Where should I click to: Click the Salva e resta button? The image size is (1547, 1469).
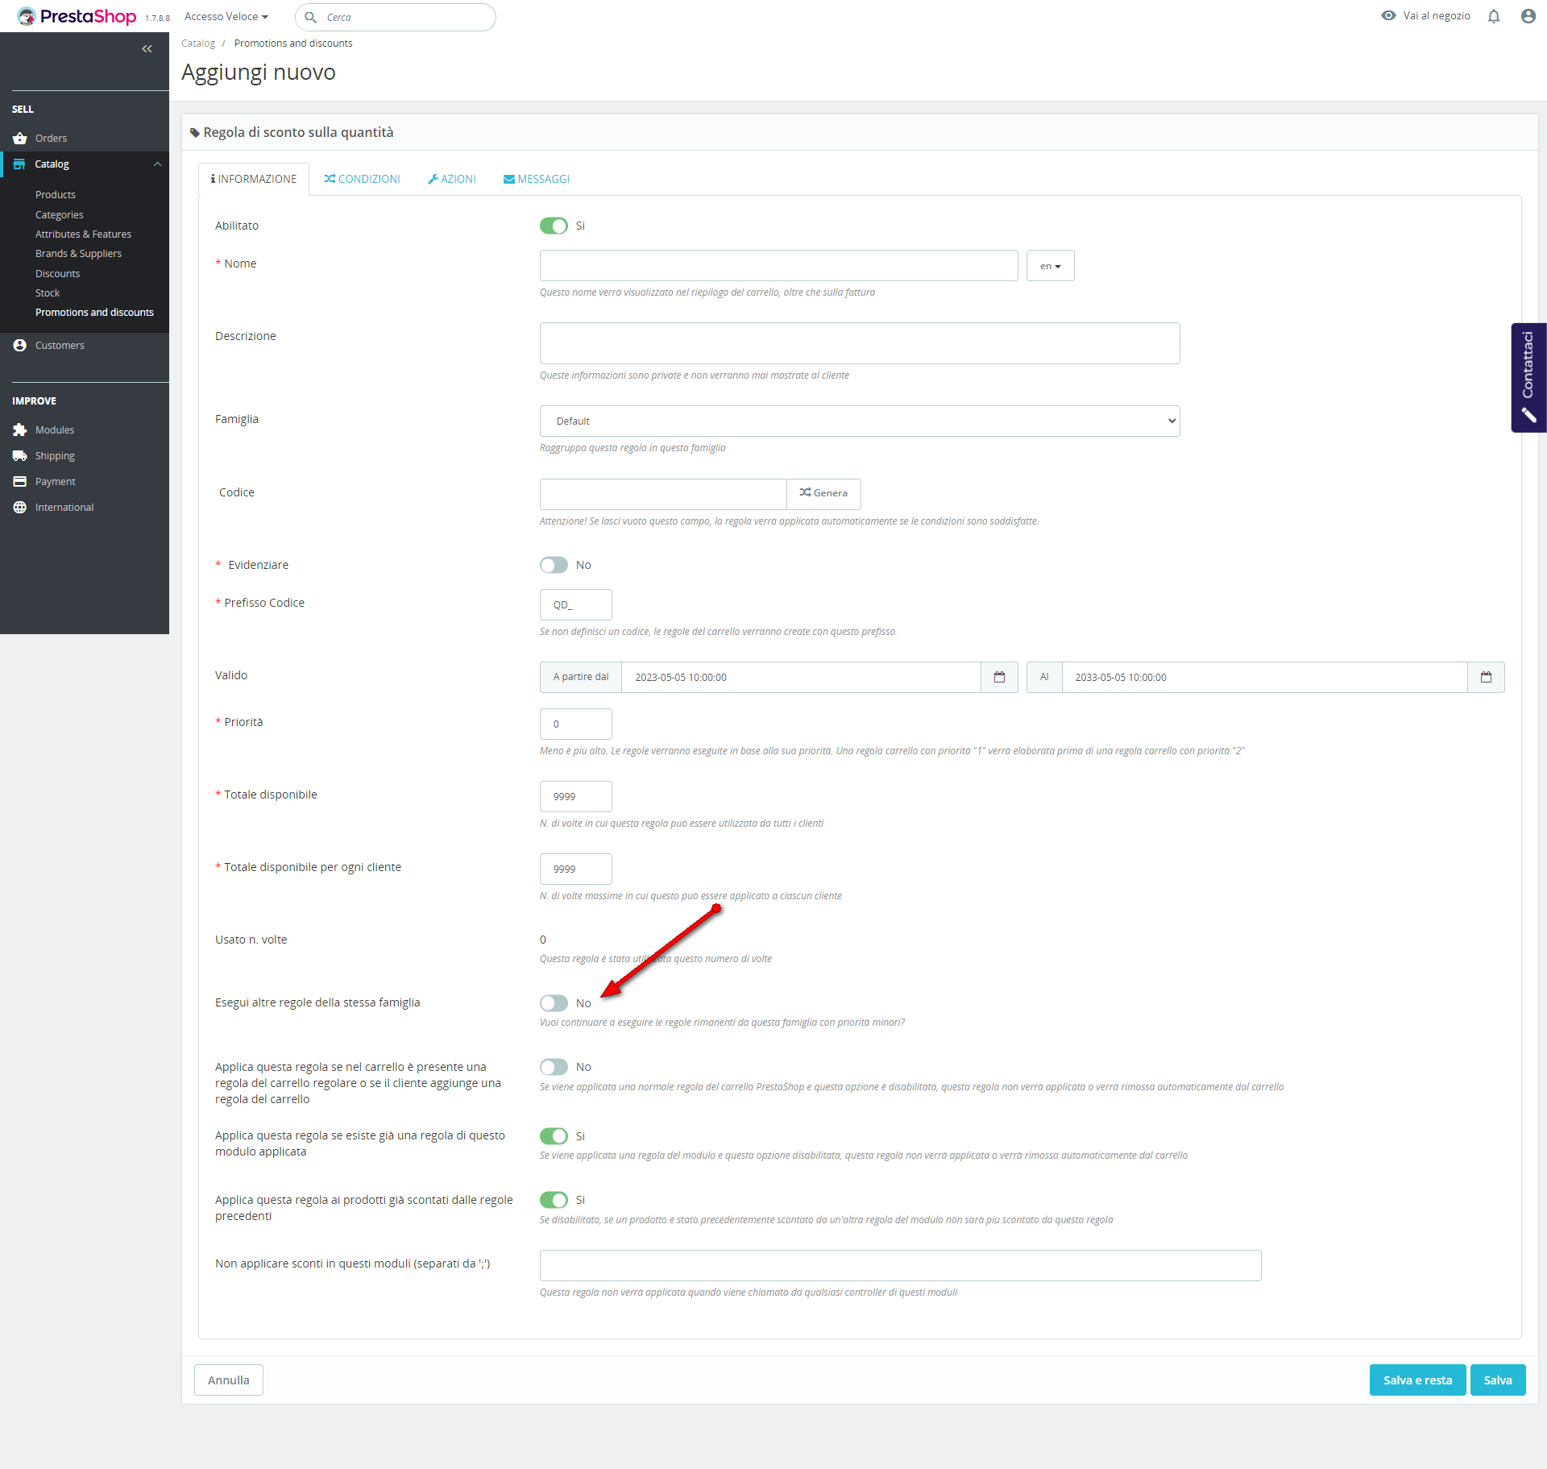pyautogui.click(x=1416, y=1380)
